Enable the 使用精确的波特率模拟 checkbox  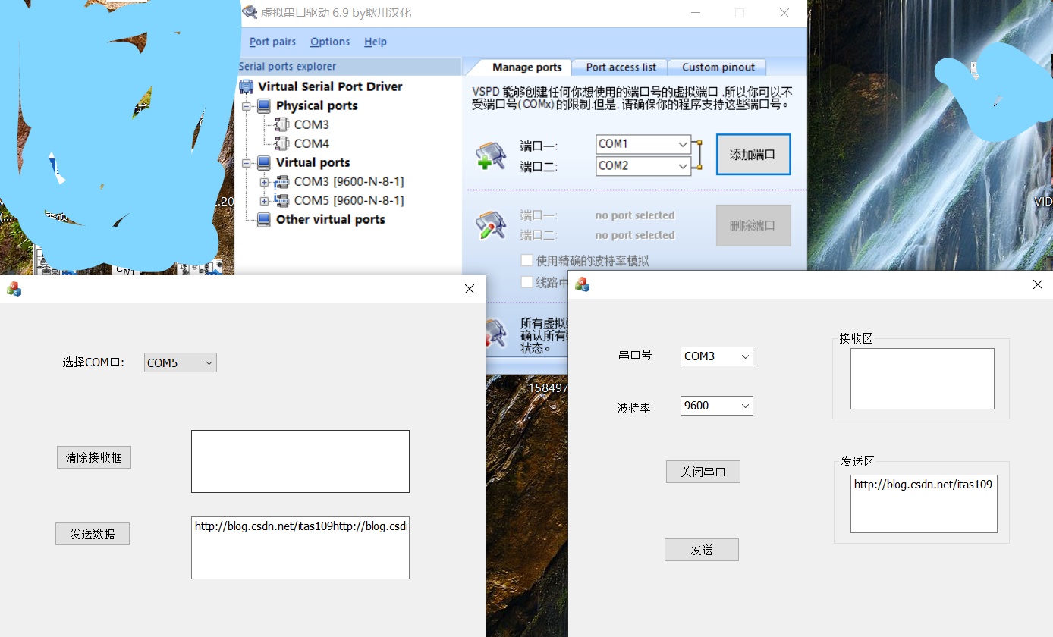point(527,260)
